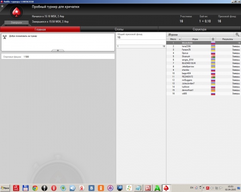Viewport: 241px width, 192px height.
Task: Select player Faraon25 in the list
Action: 203,50
